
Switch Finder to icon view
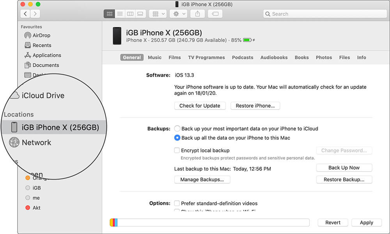(109, 14)
